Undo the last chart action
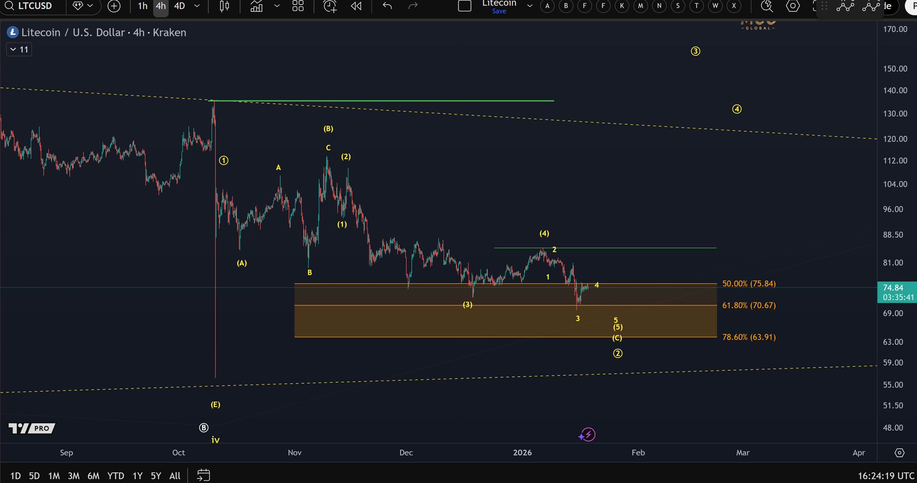Viewport: 917px width, 483px height. (388, 6)
